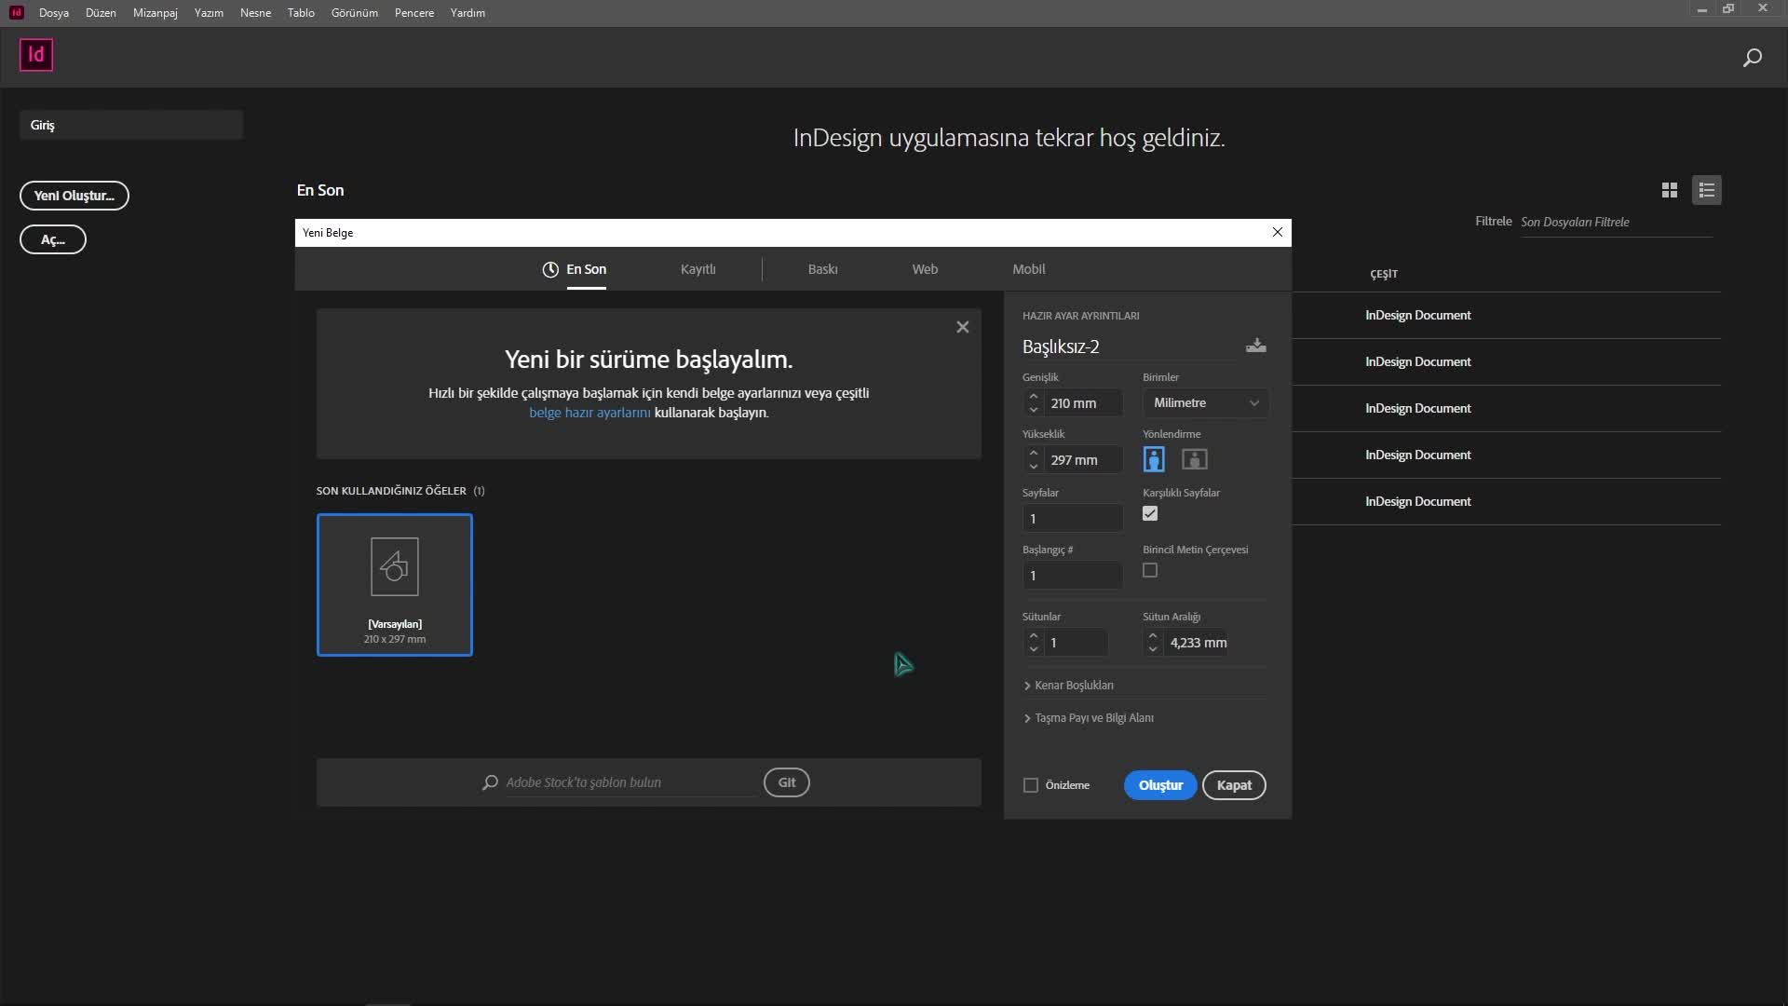Select landscape orientation icon

tap(1194, 459)
